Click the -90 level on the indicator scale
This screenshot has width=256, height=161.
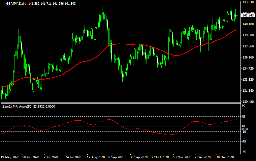(x=245, y=152)
